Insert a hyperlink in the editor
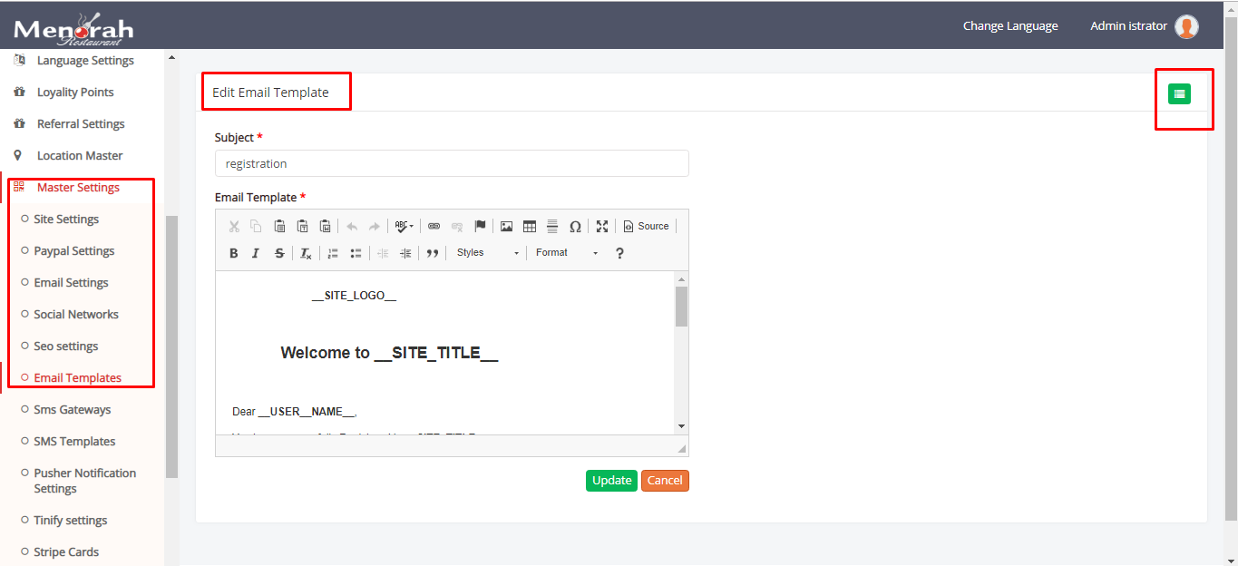Viewport: 1238px width, 566px height. 434,226
